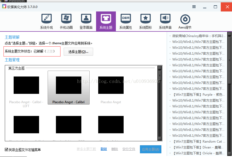
Task: Open 【Win7主题包下载】Purple - 紫色 item
Action: coord(199,95)
